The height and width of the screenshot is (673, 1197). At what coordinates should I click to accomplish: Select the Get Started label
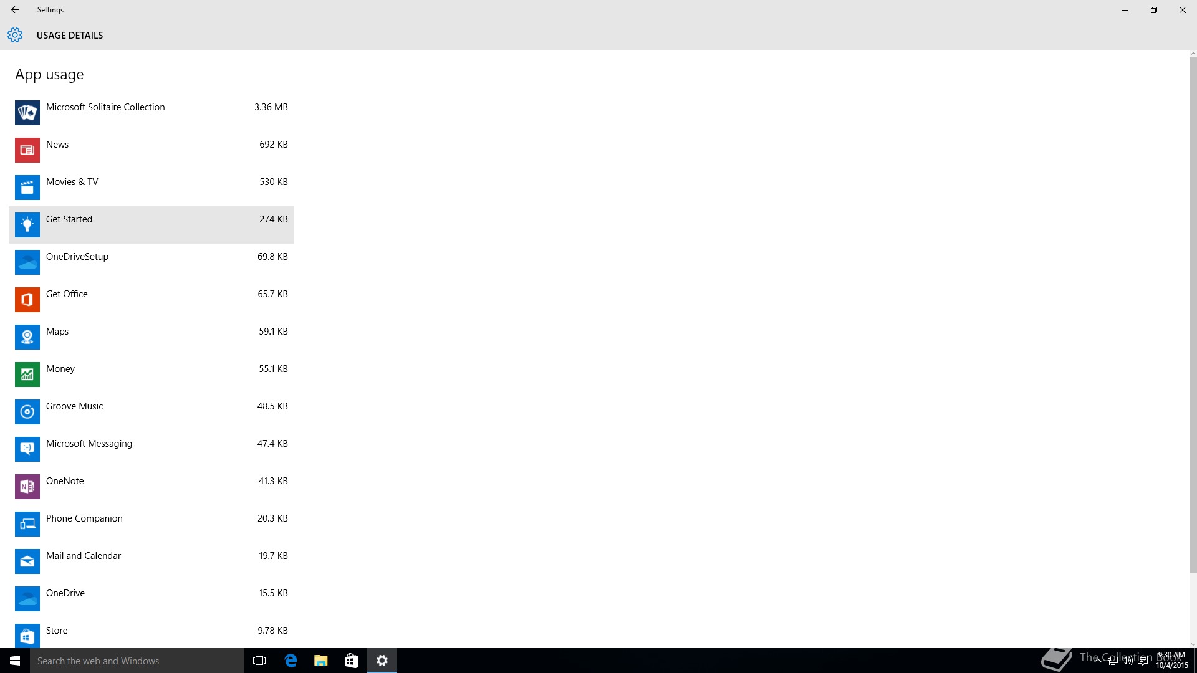pos(69,219)
